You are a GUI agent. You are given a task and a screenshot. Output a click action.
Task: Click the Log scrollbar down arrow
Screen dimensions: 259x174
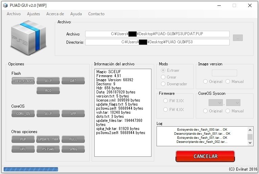tap(250, 143)
